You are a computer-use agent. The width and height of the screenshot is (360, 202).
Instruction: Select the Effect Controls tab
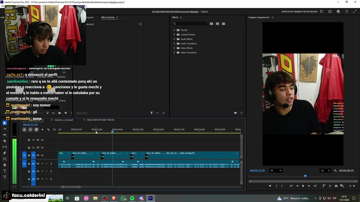tap(108, 17)
